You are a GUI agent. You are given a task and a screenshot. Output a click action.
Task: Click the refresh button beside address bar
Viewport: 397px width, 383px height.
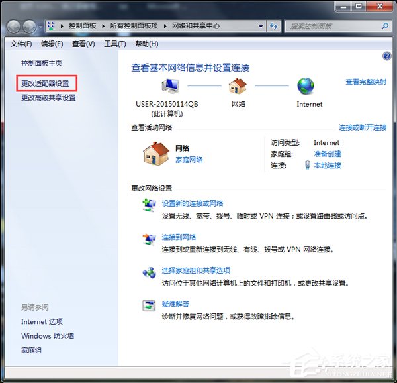[273, 27]
